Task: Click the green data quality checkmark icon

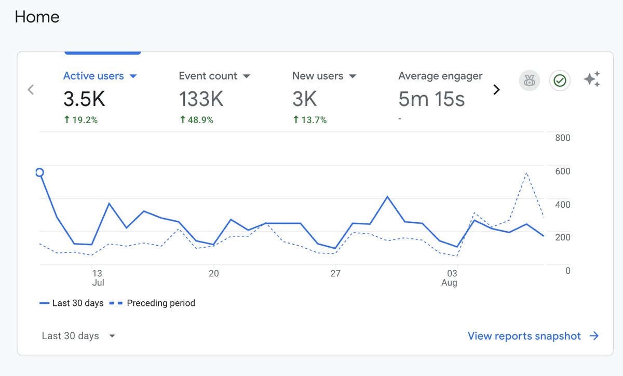Action: point(560,80)
